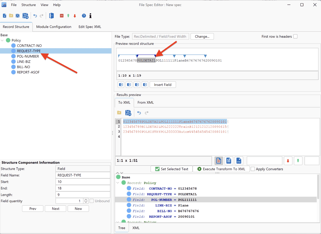The width and height of the screenshot is (321, 234).
Task: Click the Length value input field
Action: coord(83,195)
